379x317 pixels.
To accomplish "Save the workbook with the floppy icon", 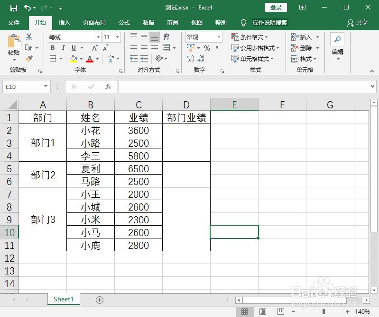I will [14, 8].
